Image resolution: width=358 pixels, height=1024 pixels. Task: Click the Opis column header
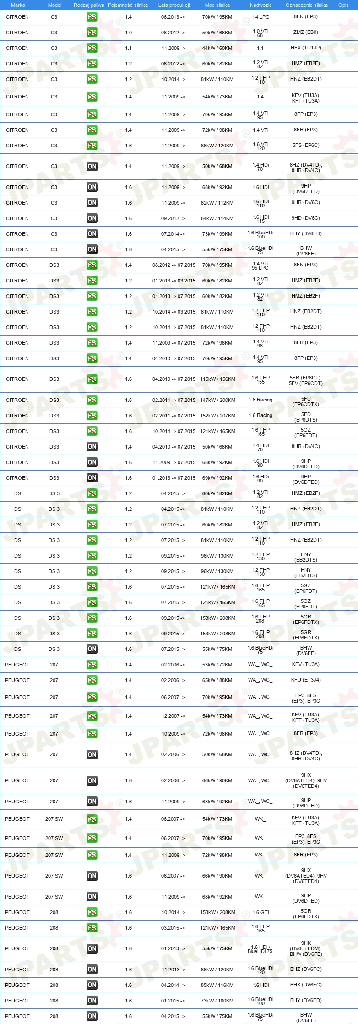(x=343, y=5)
